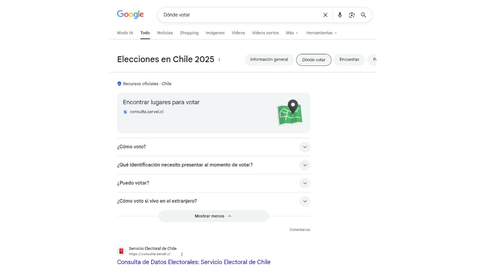This screenshot has height=273, width=486.
Task: Click the magnifying glass search button
Action: click(363, 15)
